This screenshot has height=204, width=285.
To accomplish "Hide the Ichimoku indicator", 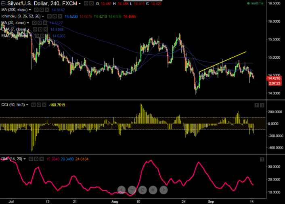I will [x=49, y=17].
